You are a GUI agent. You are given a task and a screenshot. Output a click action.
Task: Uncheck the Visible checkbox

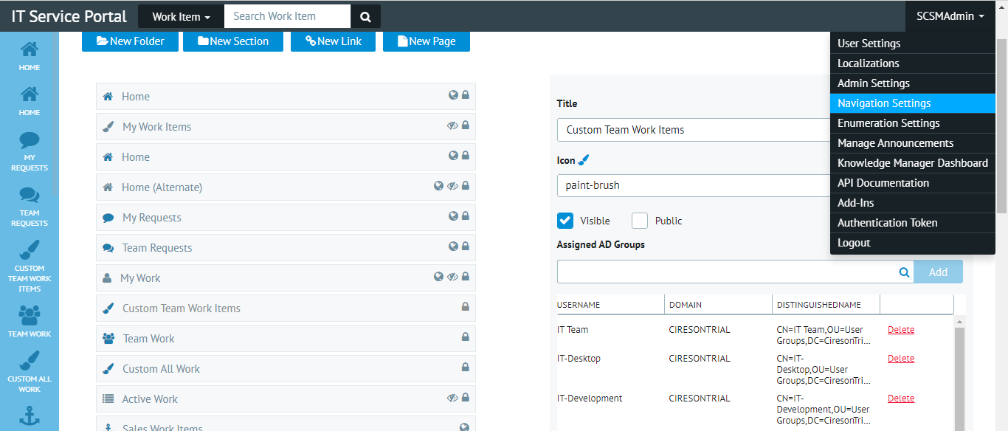tap(565, 221)
